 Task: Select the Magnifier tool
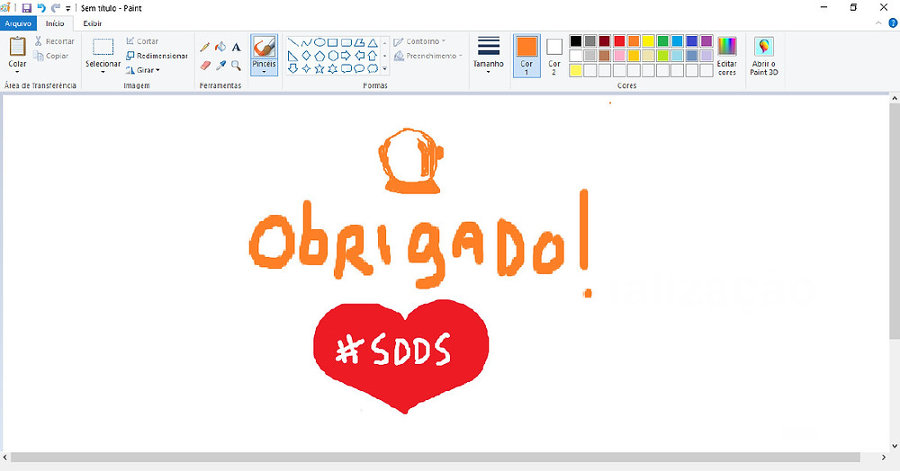pyautogui.click(x=236, y=66)
